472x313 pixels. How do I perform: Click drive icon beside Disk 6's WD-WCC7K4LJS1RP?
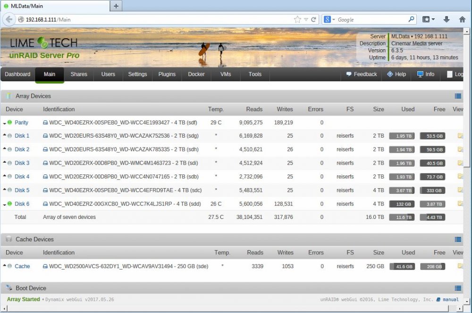coord(45,204)
